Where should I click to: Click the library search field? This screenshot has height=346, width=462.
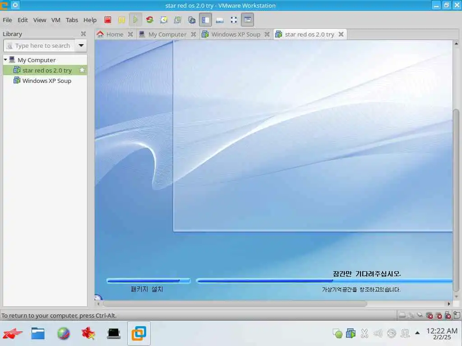[x=39, y=46]
